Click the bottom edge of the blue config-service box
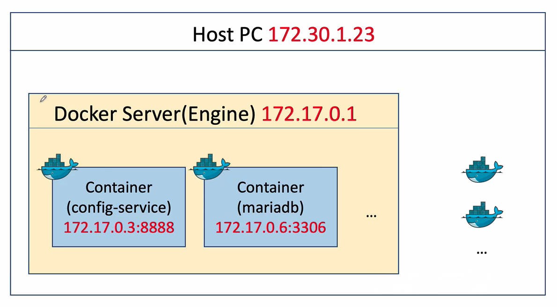Image resolution: width=557 pixels, height=307 pixels. pos(119,246)
